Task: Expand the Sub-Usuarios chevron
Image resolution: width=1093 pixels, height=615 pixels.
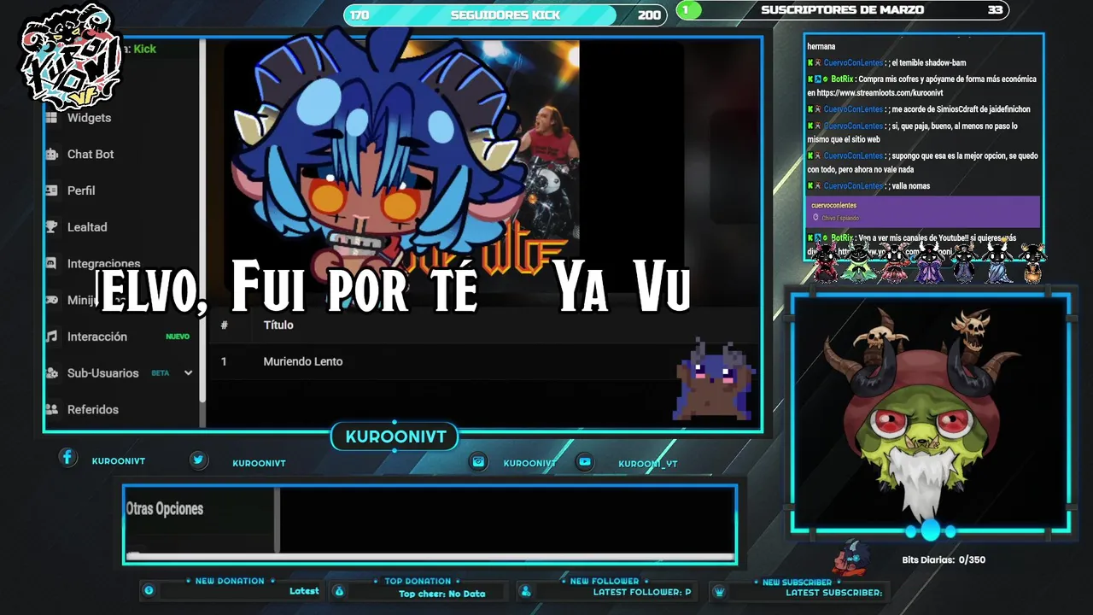Action: [188, 373]
